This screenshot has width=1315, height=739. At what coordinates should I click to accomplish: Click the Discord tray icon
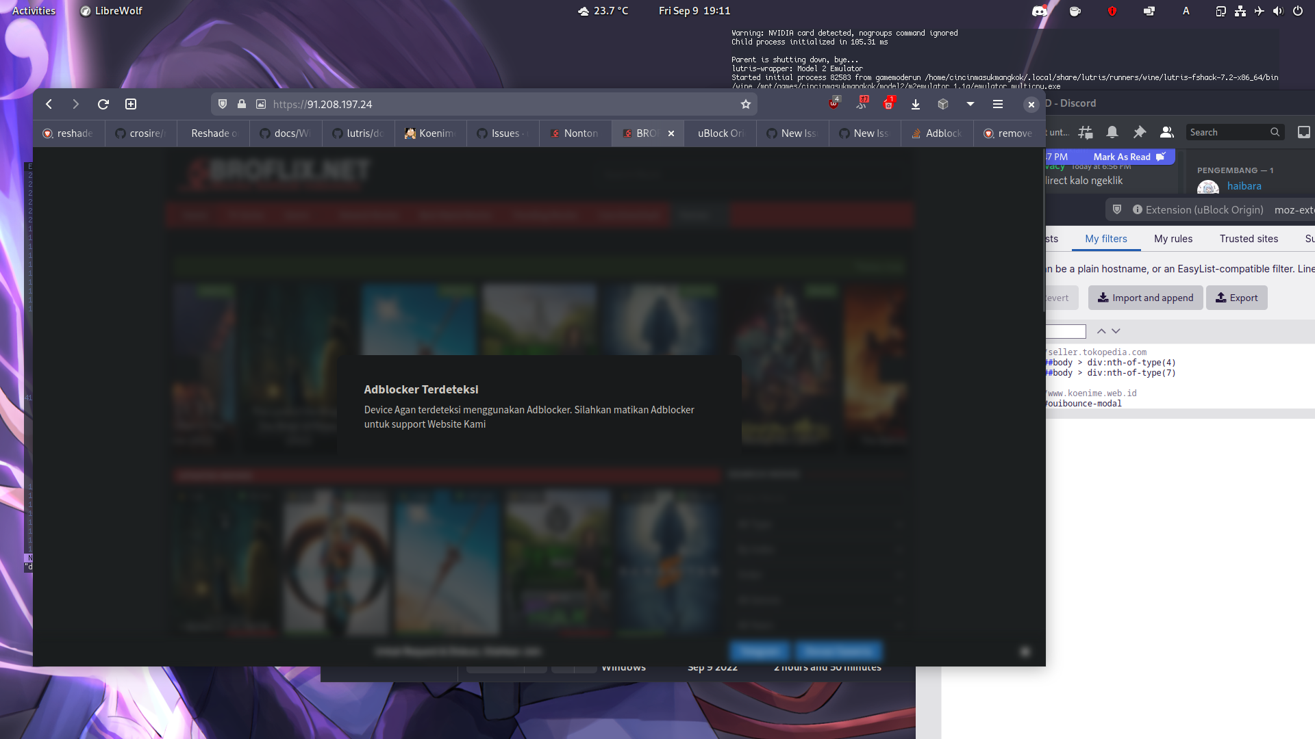click(x=1039, y=10)
